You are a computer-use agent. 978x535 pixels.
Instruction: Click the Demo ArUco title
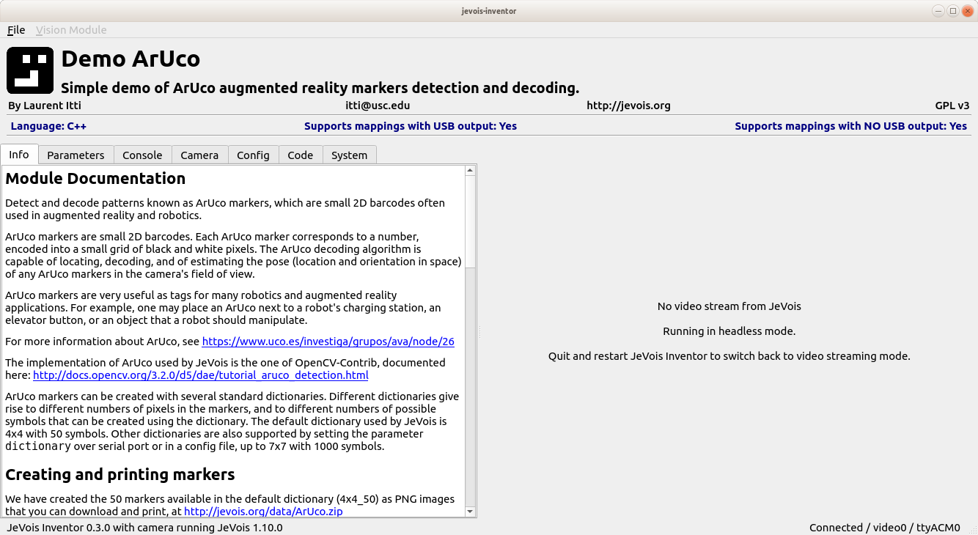pyautogui.click(x=130, y=59)
